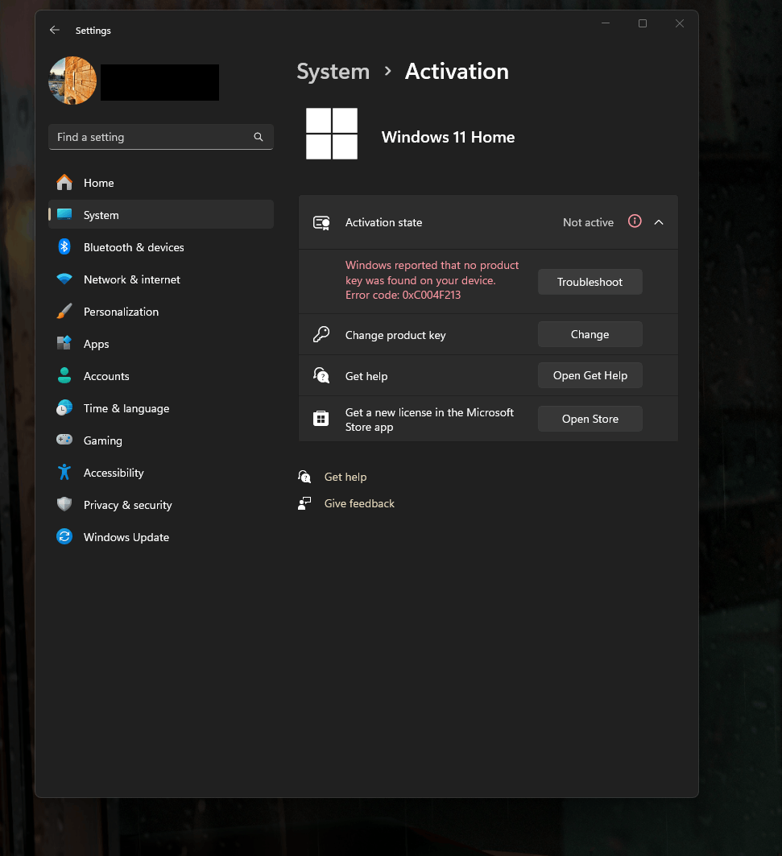Click the user profile picture
This screenshot has width=782, height=856.
tap(72, 81)
